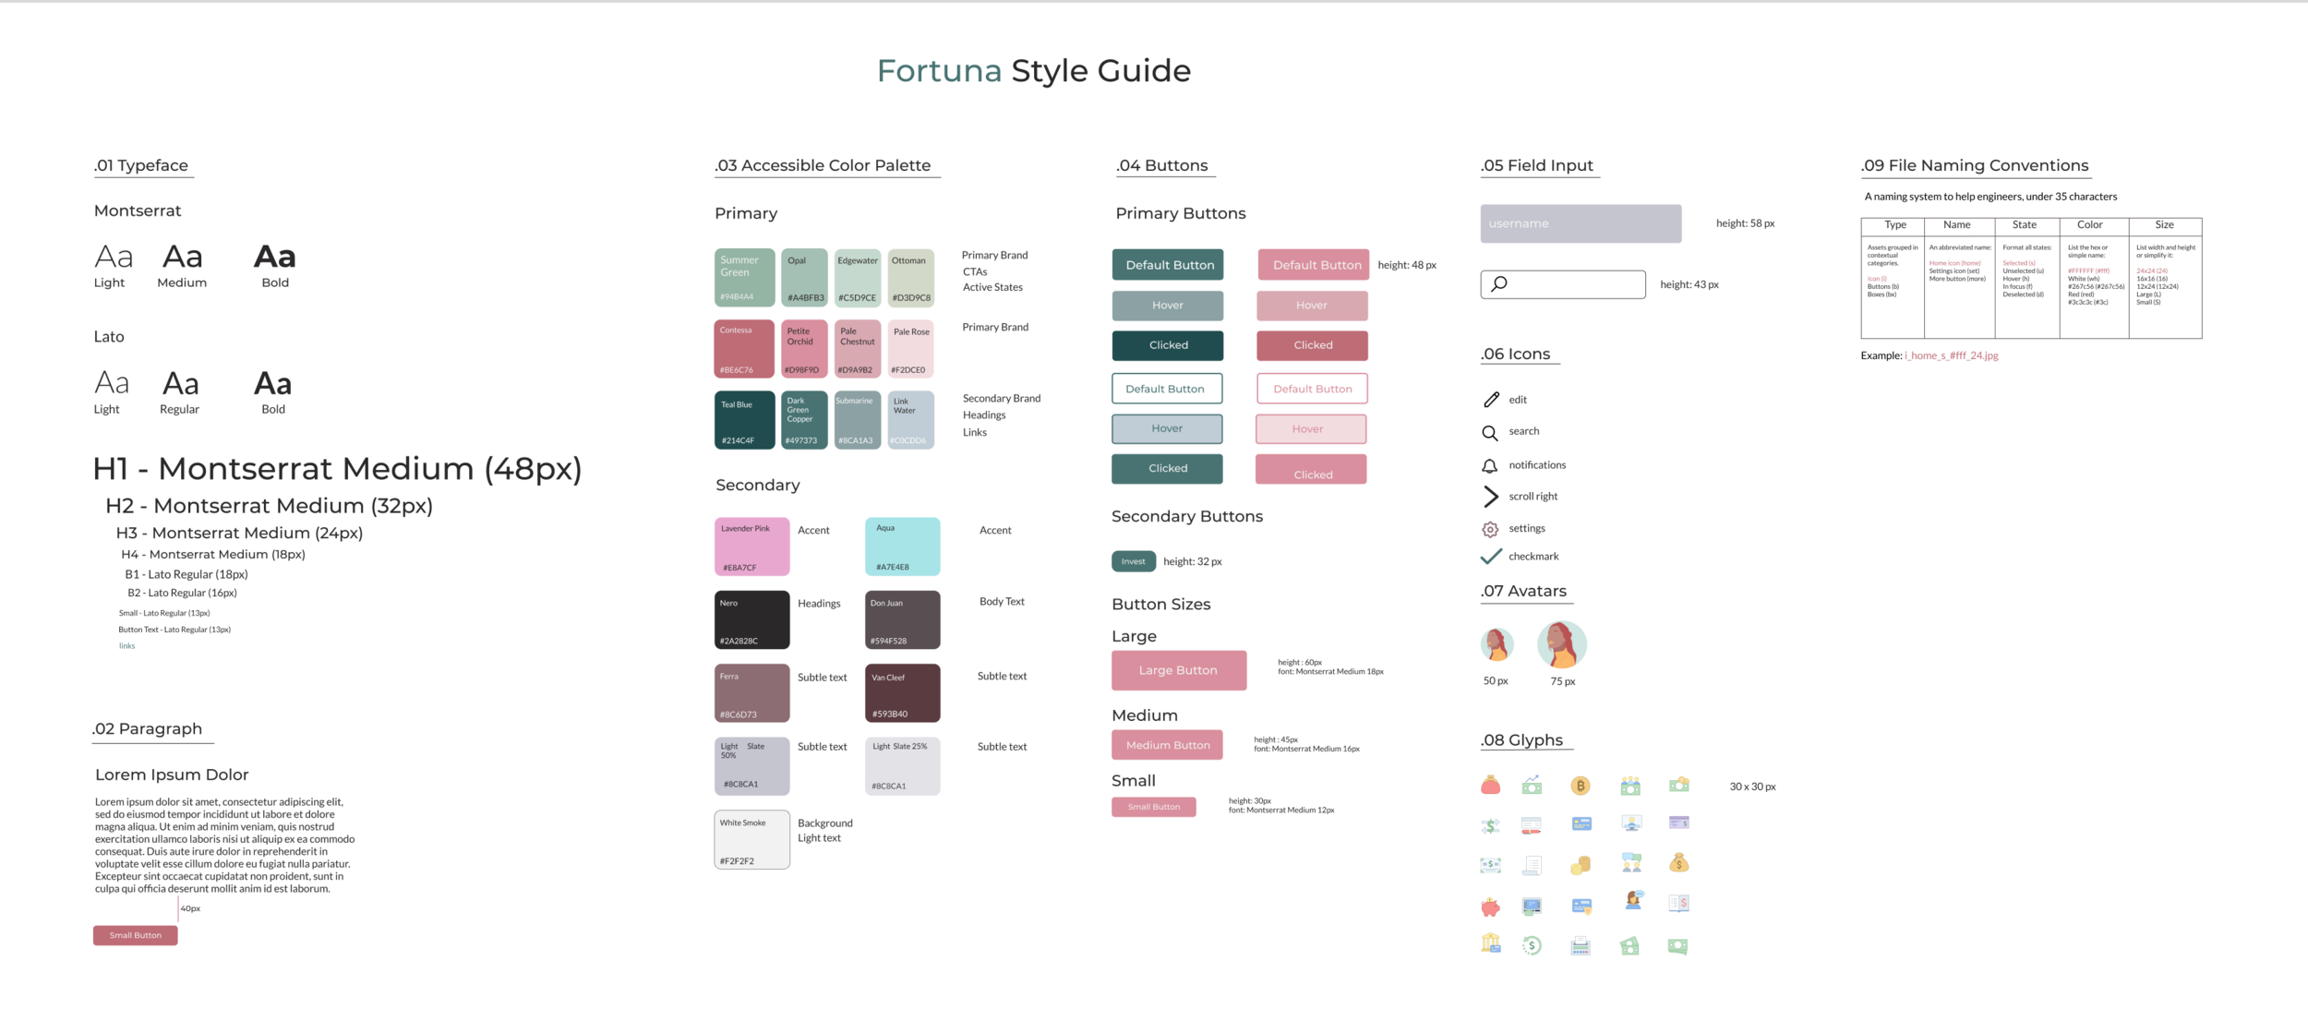This screenshot has height=1009, width=2308.
Task: Pick the Contessa red color swatch
Action: point(744,349)
